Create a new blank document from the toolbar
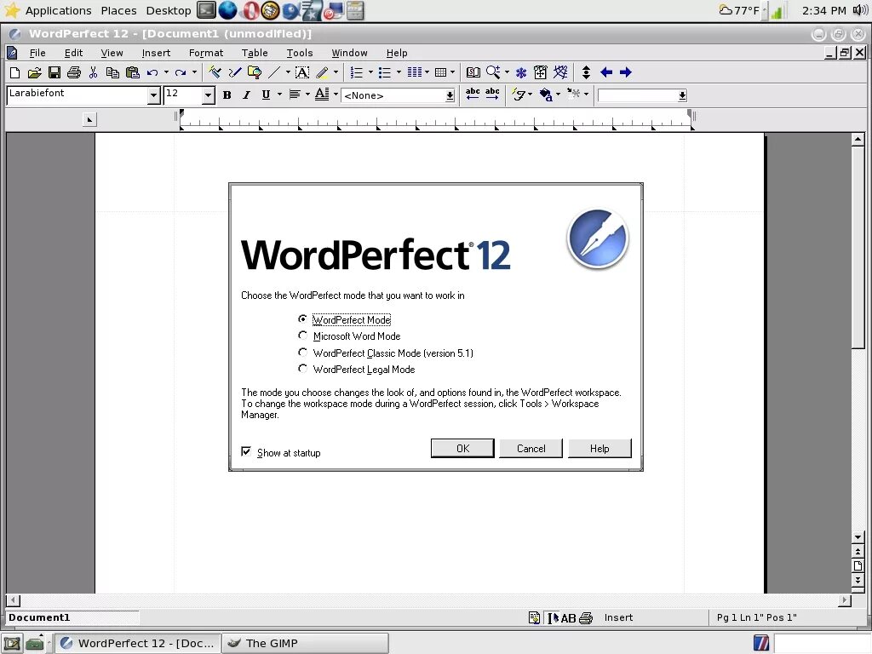The height and width of the screenshot is (654, 872). 15,72
